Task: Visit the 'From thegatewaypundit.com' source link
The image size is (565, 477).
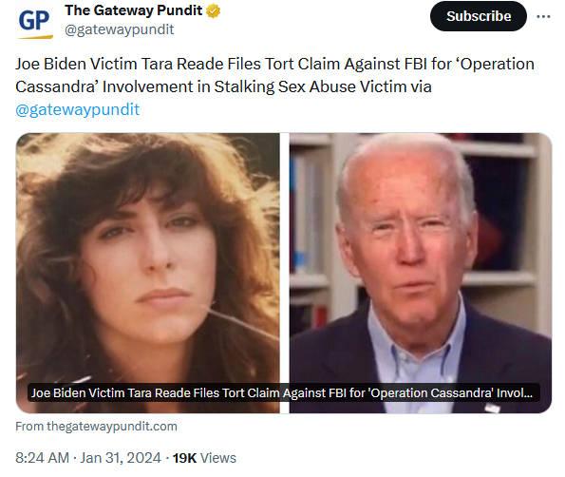Action: click(96, 426)
